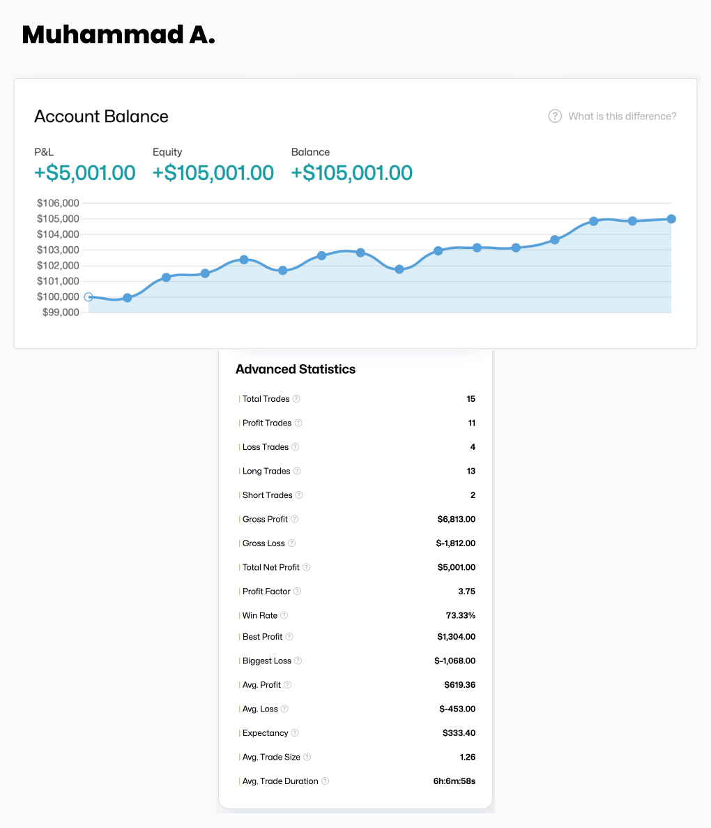The width and height of the screenshot is (711, 828).
Task: Select the help icon next to Profit Factor
Action: 297,592
